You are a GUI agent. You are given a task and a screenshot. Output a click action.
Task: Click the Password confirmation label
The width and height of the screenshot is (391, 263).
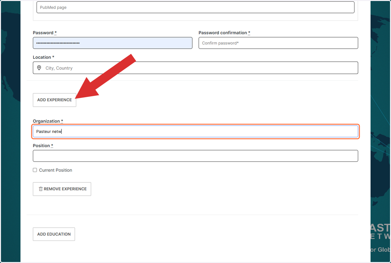coord(224,33)
